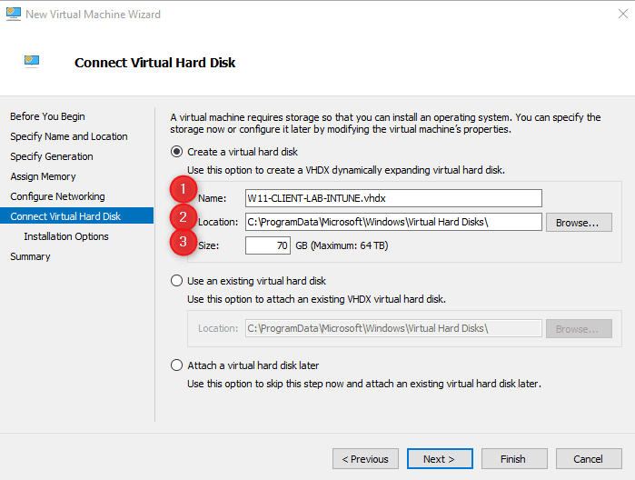
Task: Go to Before You Begin step
Action: click(47, 116)
